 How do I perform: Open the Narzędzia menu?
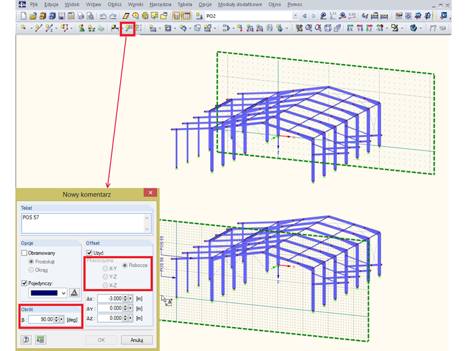(161, 4)
